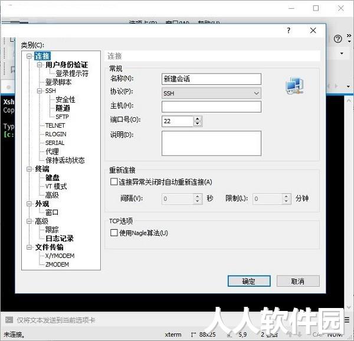Select 跟踪 tree item

pyautogui.click(x=52, y=230)
